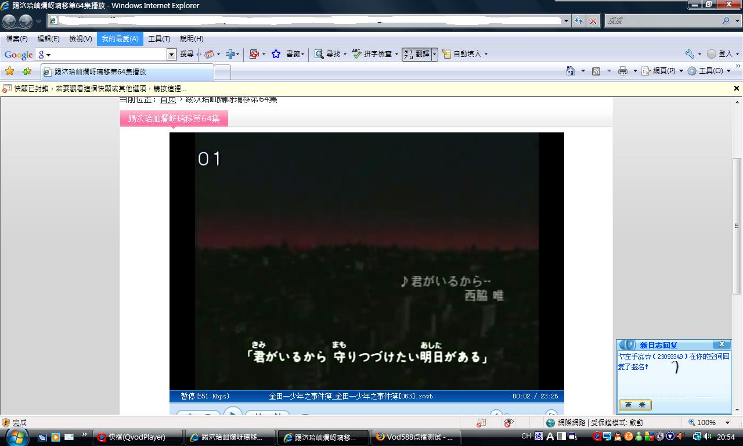Image resolution: width=743 pixels, height=446 pixels.
Task: Open the 檢視(V) menu
Action: point(81,39)
